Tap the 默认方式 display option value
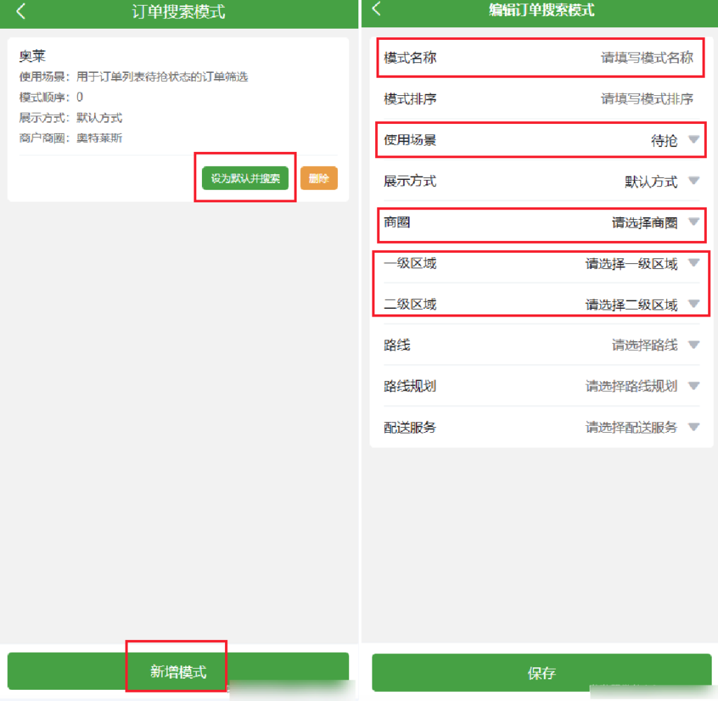This screenshot has height=701, width=718. tap(652, 181)
